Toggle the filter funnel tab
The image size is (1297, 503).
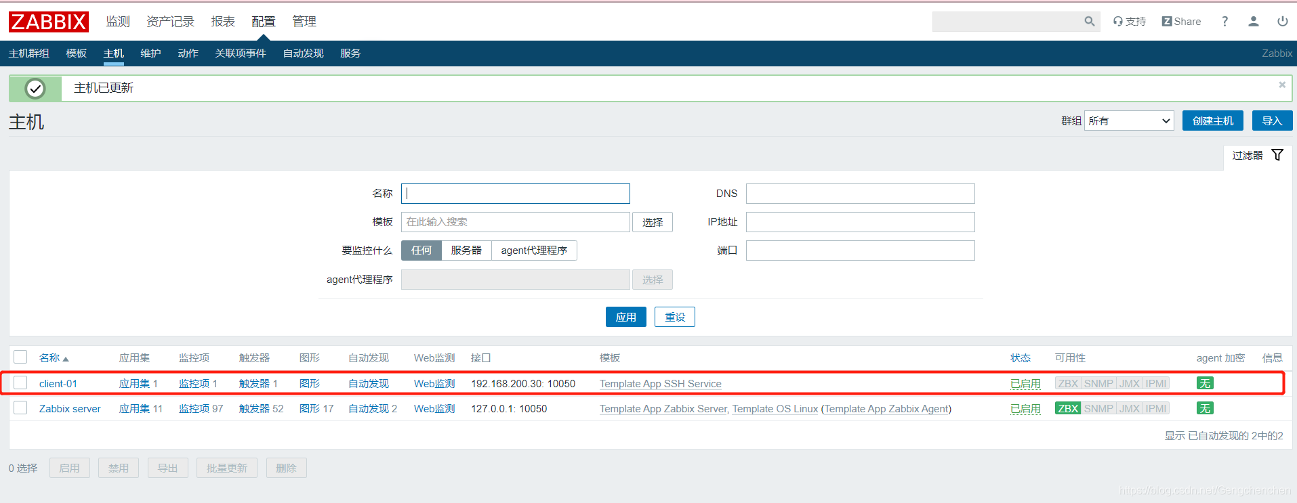[x=1258, y=155]
